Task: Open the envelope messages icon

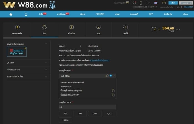Action: coord(164,3)
